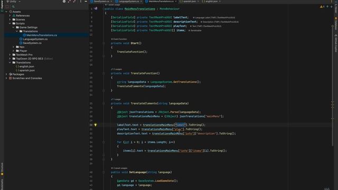This screenshot has width=338, height=190.
Task: Collapse the Game Settings folder
Action: pos(13,27)
